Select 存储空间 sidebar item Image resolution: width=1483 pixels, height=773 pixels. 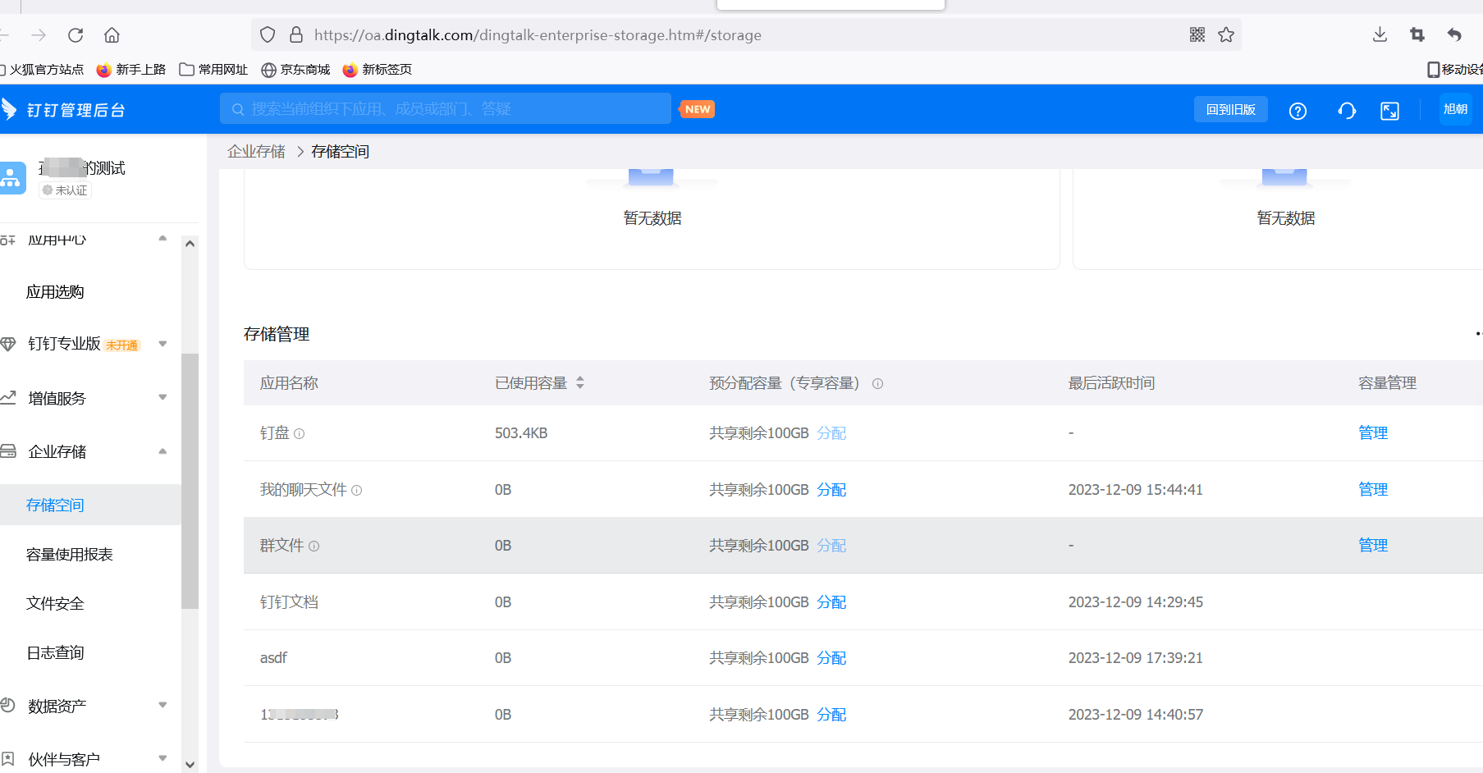pos(90,505)
